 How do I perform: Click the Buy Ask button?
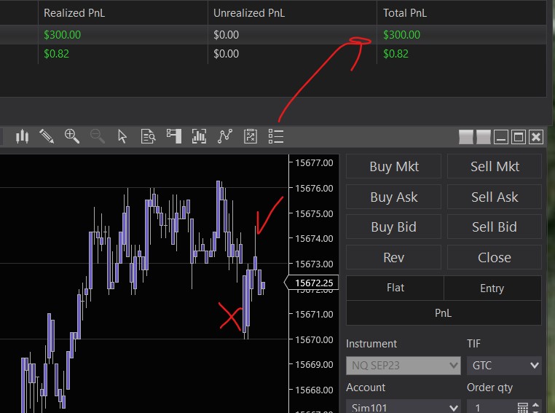(393, 197)
